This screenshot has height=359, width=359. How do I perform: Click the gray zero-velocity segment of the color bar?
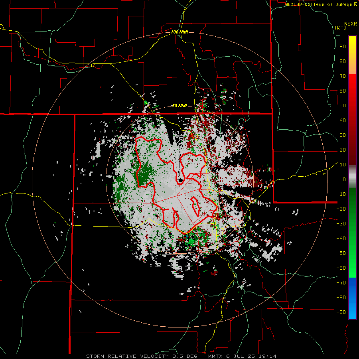coord(352,177)
